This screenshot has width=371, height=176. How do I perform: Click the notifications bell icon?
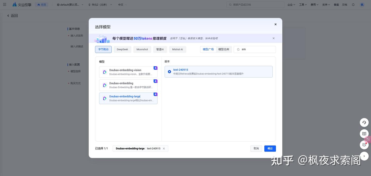pos(353,4)
